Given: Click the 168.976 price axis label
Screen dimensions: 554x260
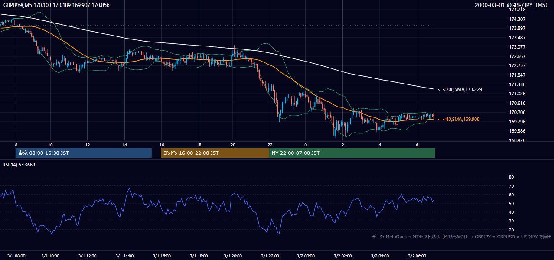Looking at the screenshot, I should (517, 140).
